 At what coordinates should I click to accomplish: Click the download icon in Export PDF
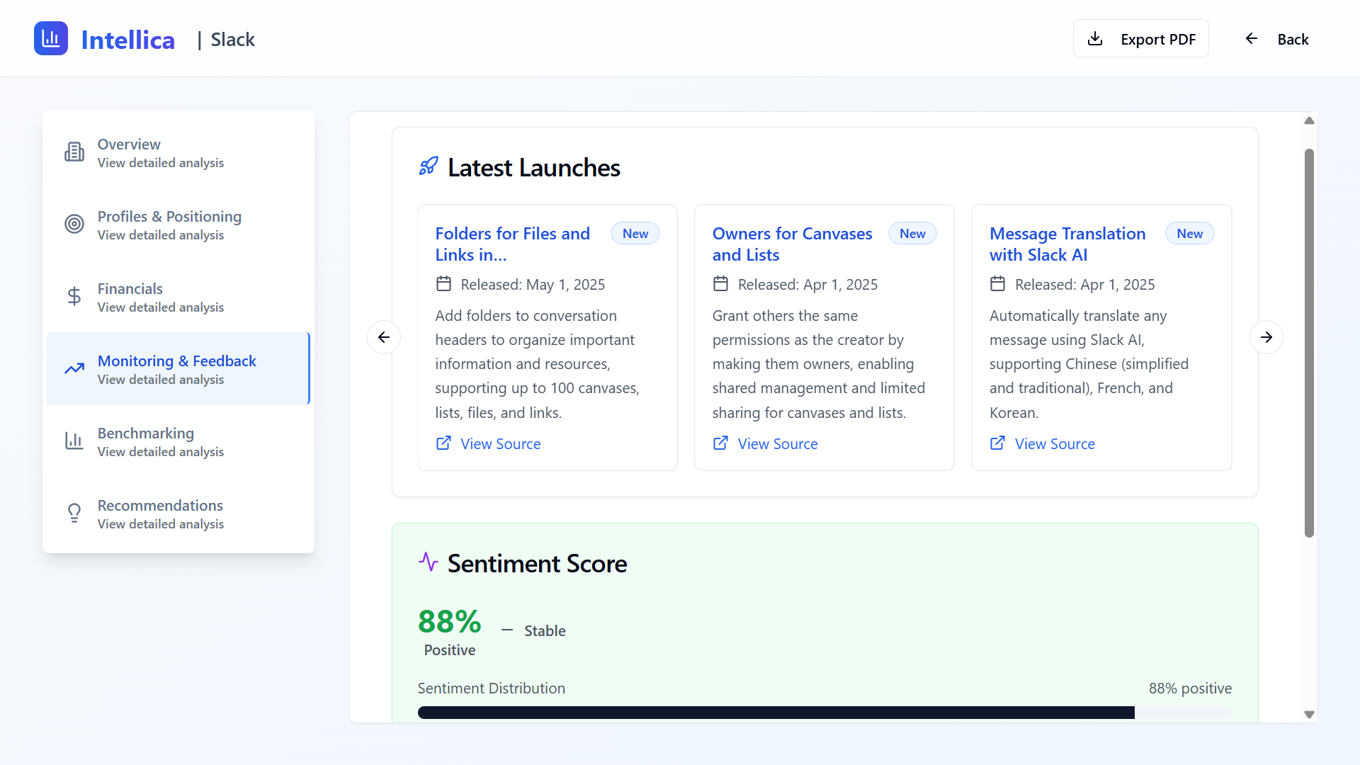(x=1095, y=39)
